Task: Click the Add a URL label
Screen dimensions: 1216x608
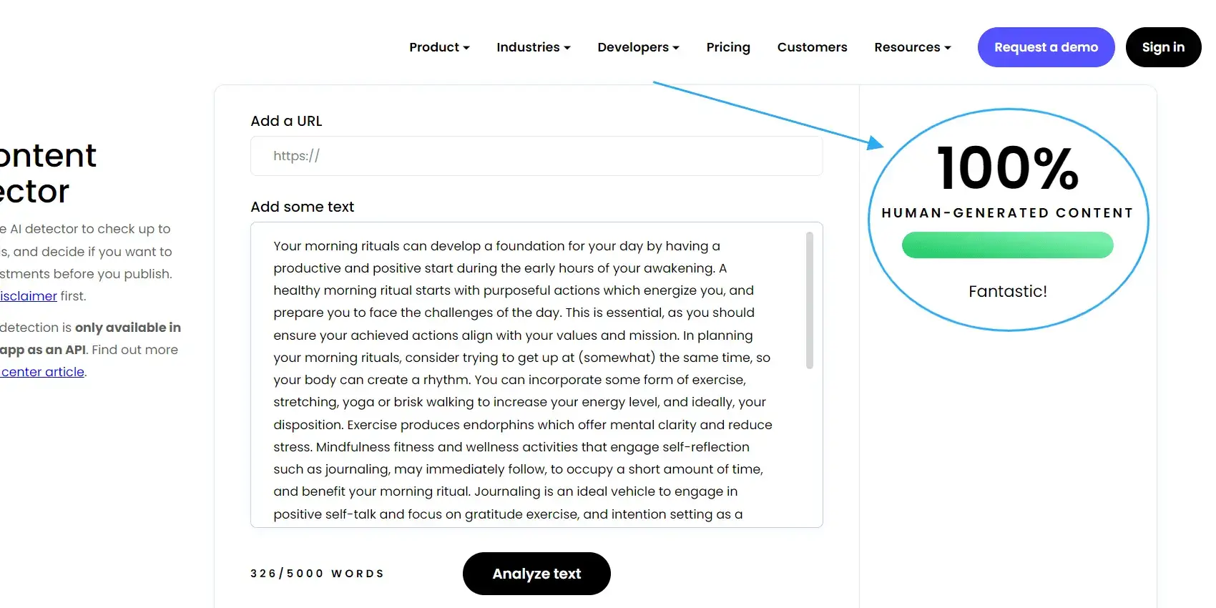Action: pos(286,121)
